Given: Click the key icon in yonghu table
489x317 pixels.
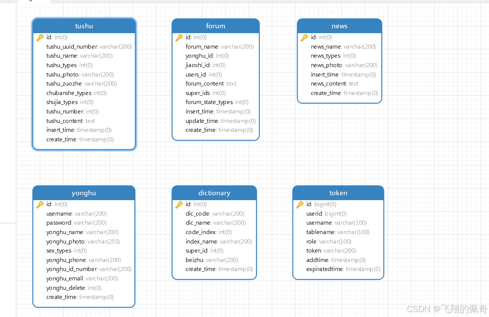Looking at the screenshot, I should coord(40,204).
